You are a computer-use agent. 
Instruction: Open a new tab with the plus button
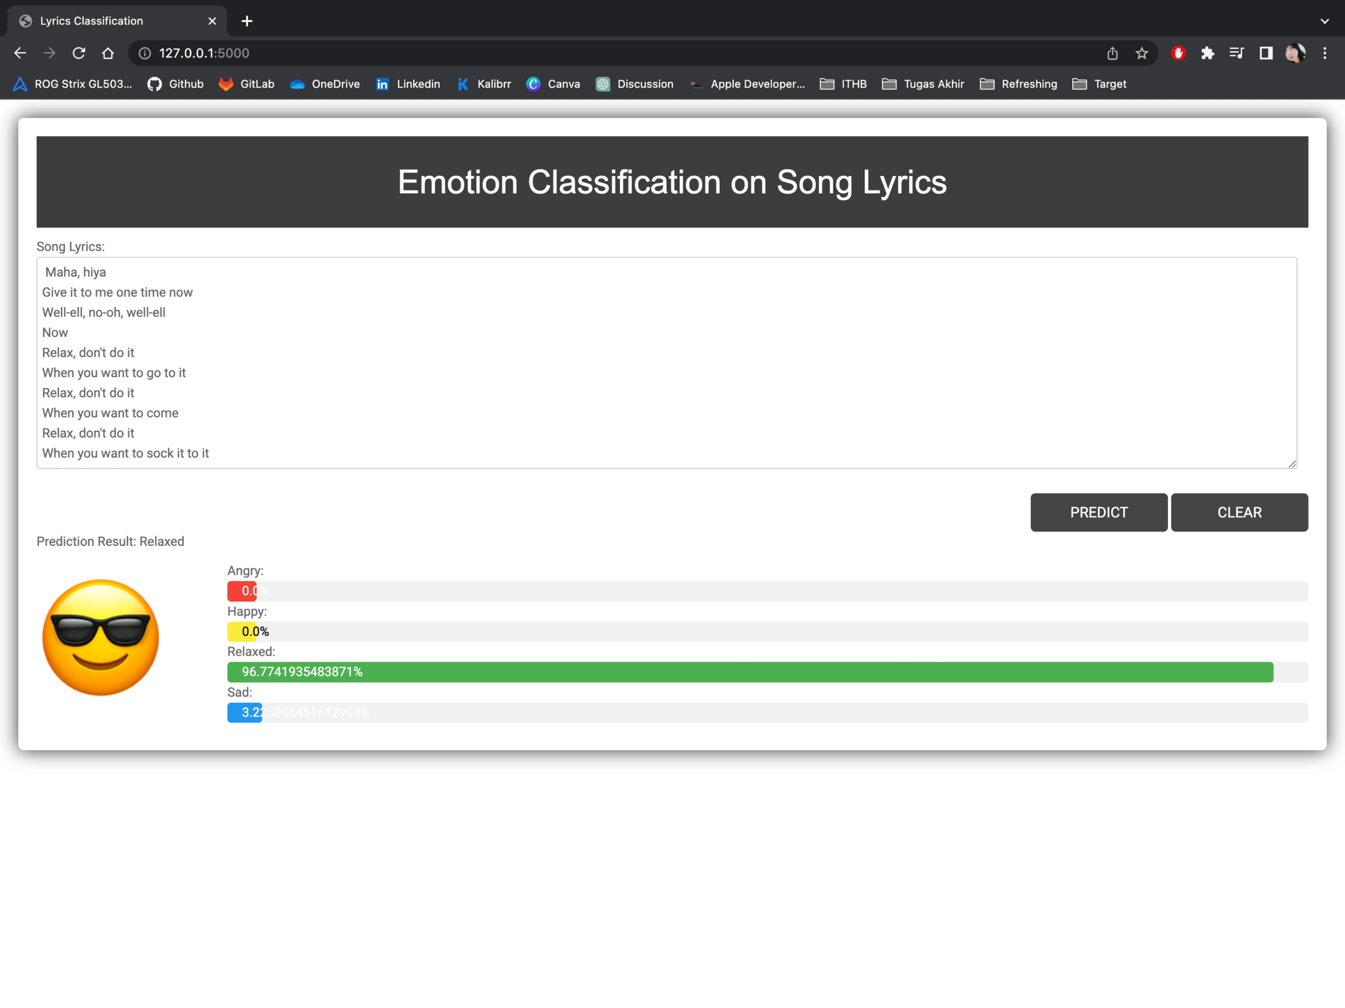click(x=247, y=21)
